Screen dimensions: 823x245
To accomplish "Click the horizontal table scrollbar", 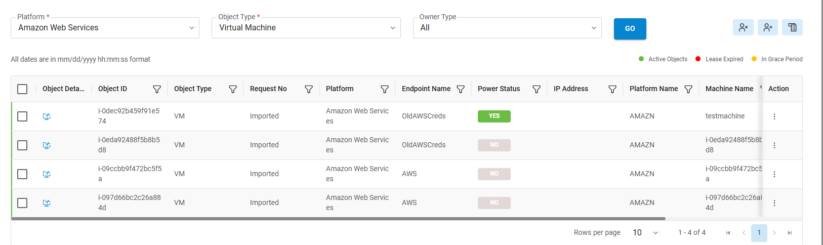I will pos(338,219).
